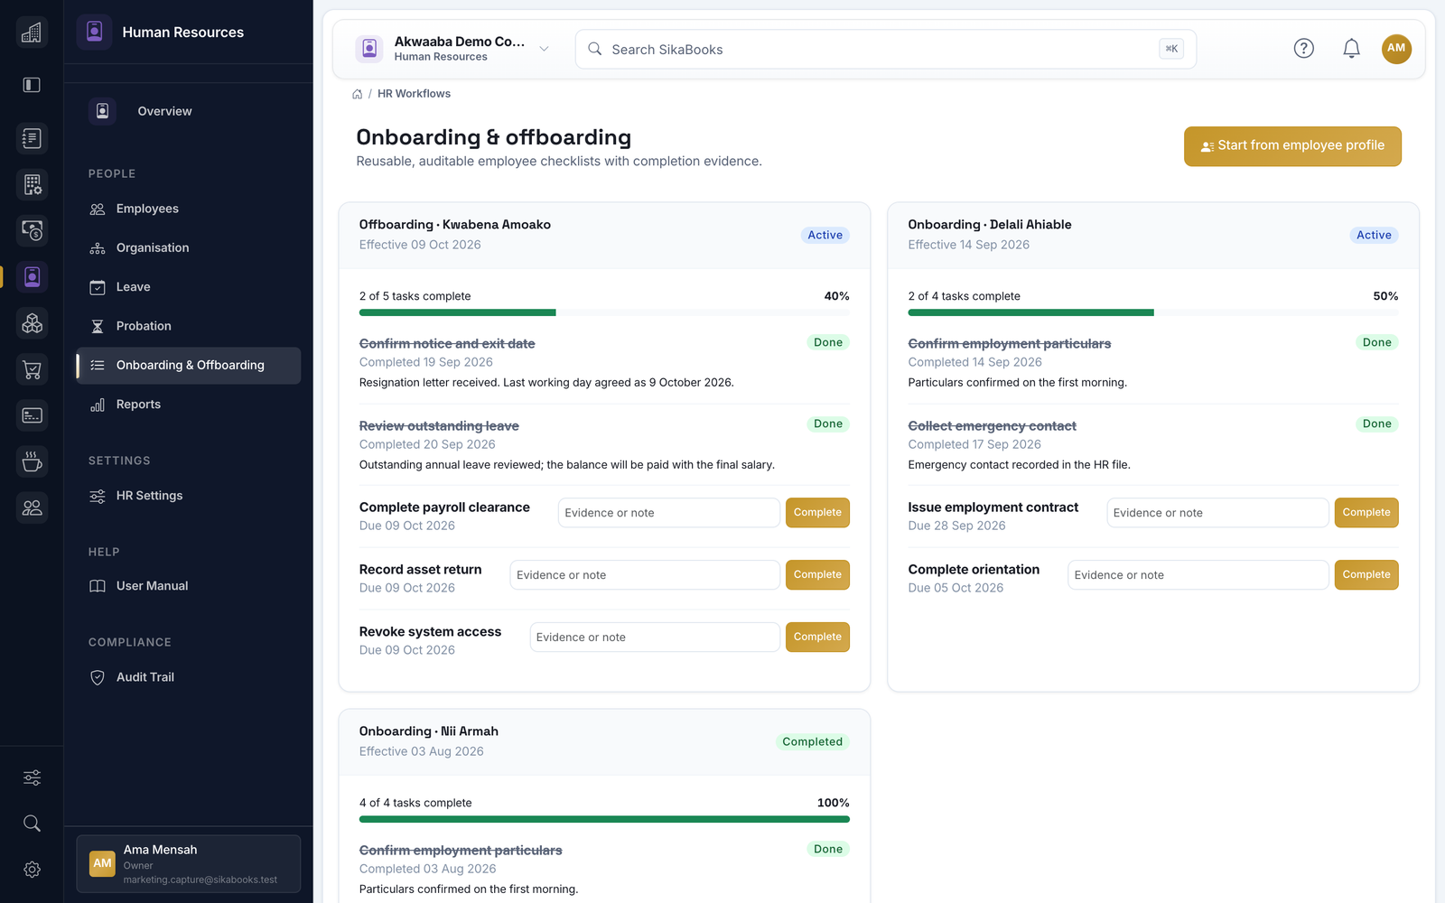Open the payroll money module icon
Screen dimensions: 1445x903
(x=32, y=230)
